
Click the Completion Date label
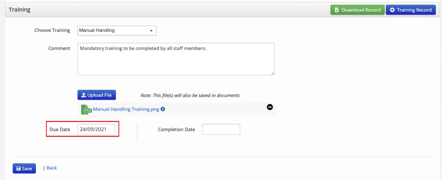pyautogui.click(x=177, y=129)
